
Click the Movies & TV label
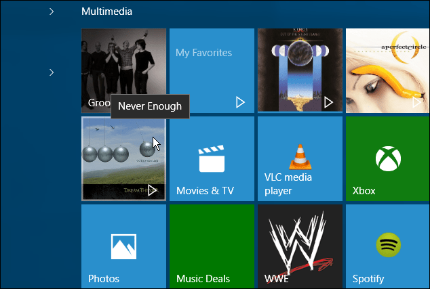(205, 190)
